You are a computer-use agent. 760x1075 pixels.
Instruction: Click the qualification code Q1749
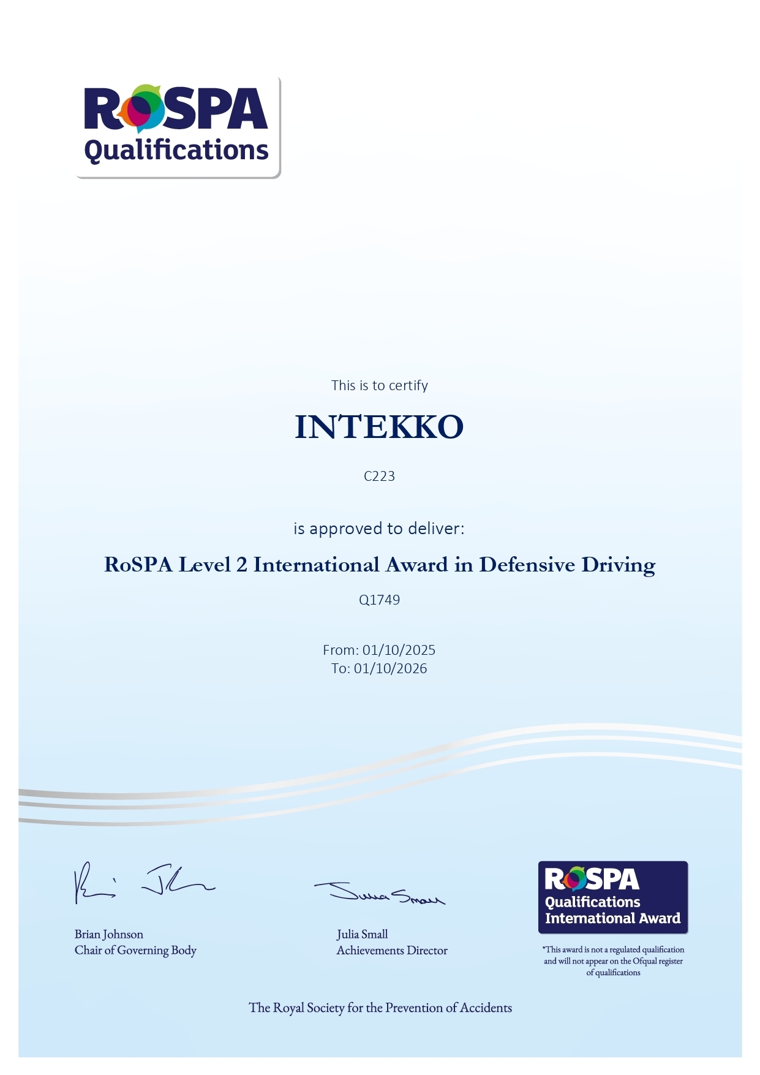379,600
